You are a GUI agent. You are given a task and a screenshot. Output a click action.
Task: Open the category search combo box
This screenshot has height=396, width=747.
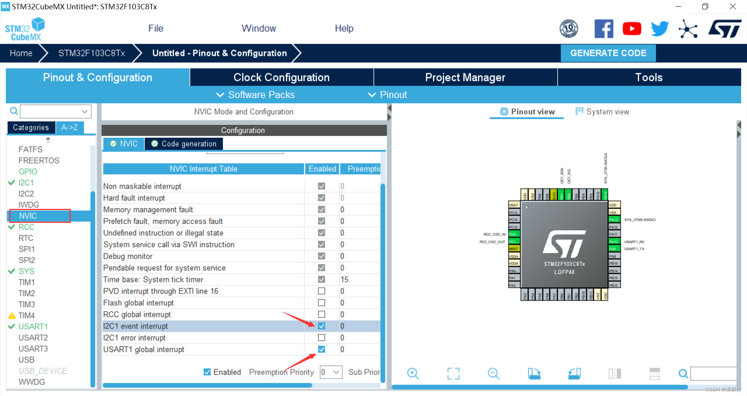tap(56, 111)
